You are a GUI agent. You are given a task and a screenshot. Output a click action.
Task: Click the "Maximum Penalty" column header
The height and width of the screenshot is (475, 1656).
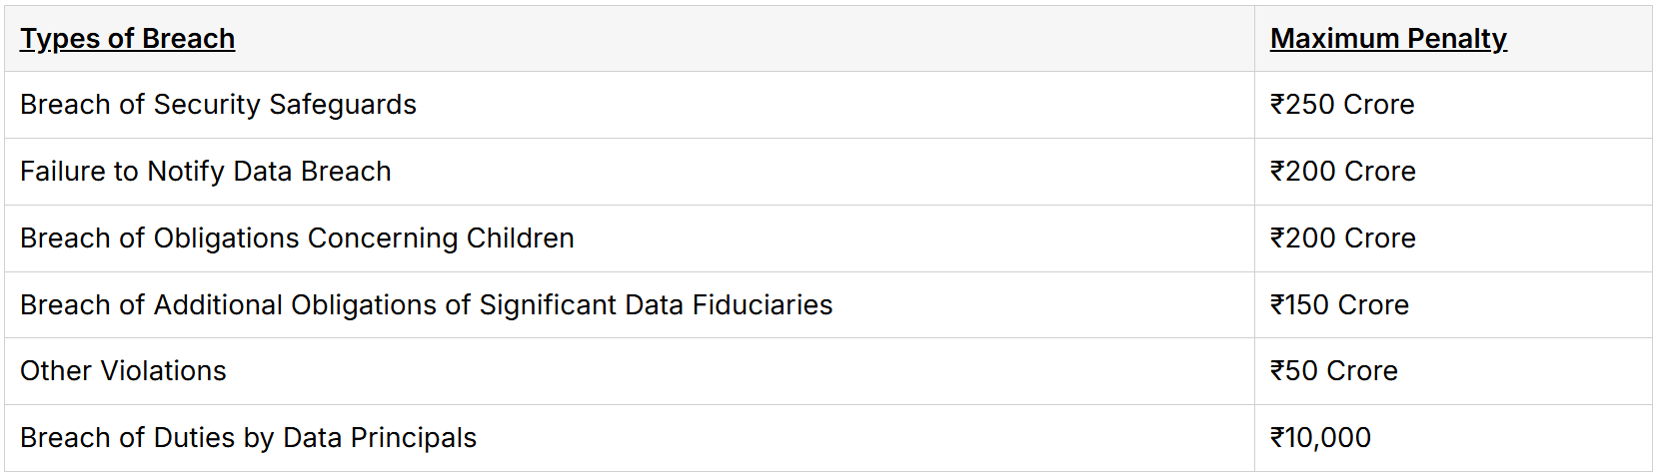[1388, 39]
